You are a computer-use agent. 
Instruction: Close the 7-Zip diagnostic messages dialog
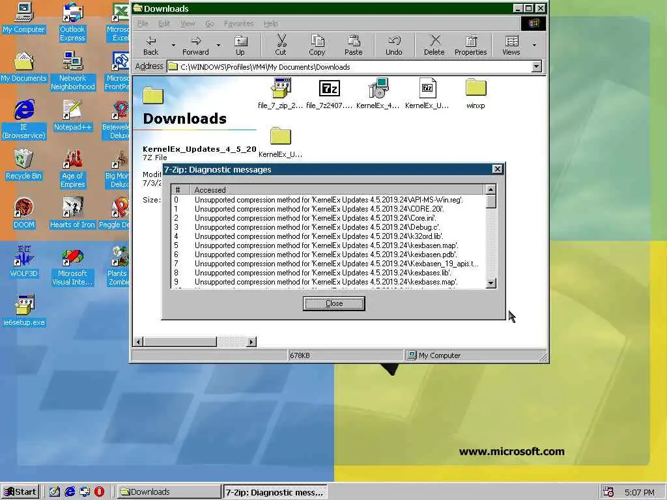(x=334, y=303)
